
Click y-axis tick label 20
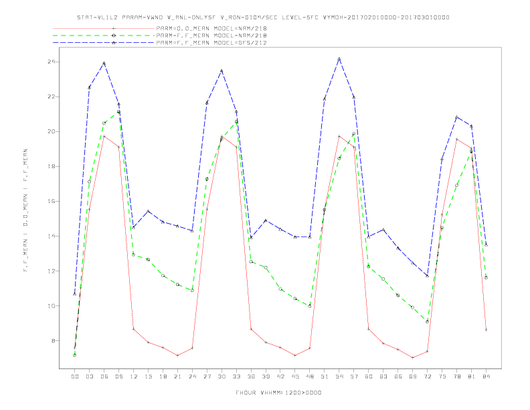pos(51,131)
